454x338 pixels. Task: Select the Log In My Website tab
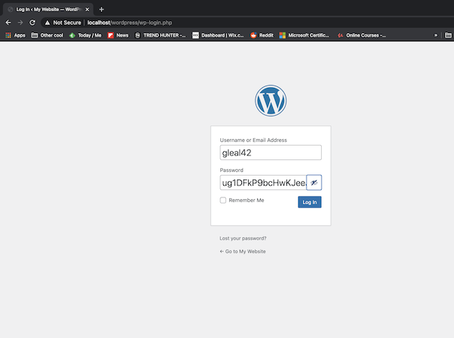pos(48,10)
